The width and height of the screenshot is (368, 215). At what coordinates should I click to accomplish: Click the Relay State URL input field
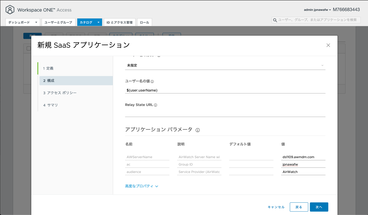coord(225,113)
